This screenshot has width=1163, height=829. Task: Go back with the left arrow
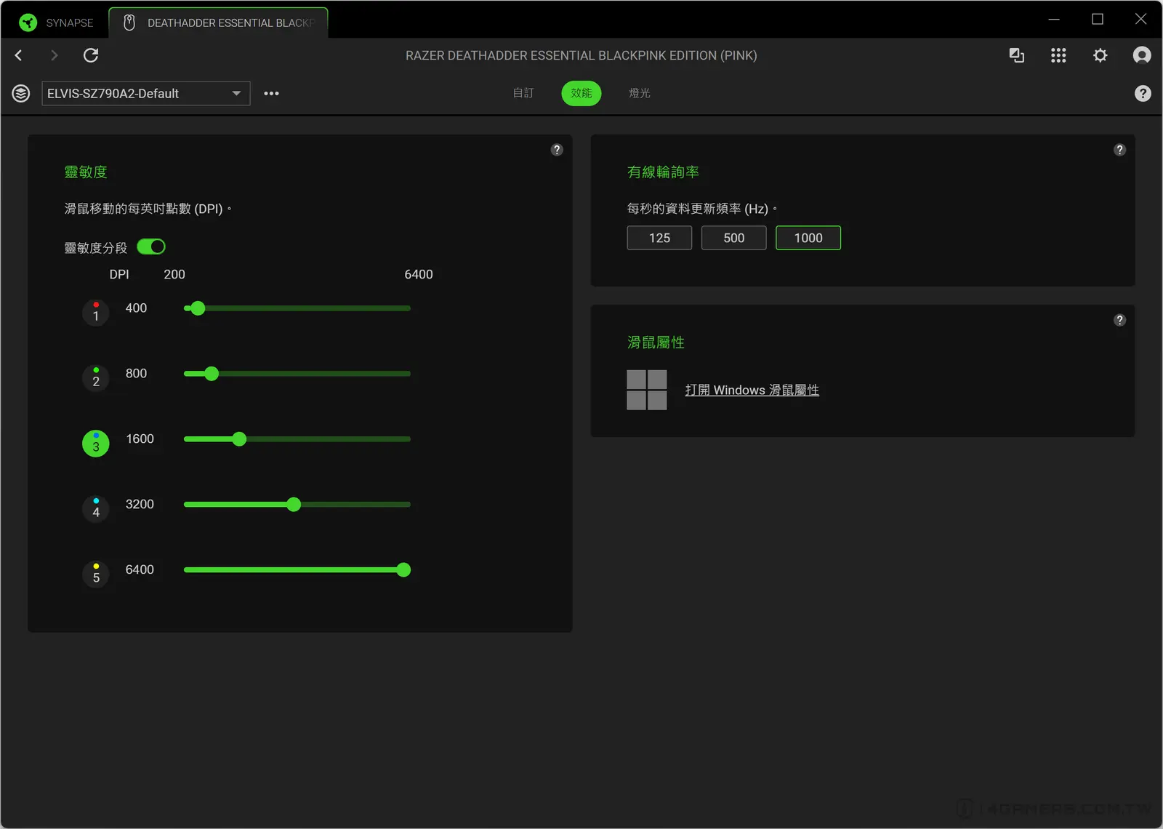tap(19, 55)
